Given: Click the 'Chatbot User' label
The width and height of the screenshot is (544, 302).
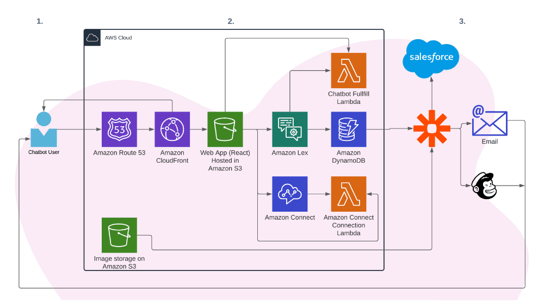Looking at the screenshot, I should coord(44,152).
